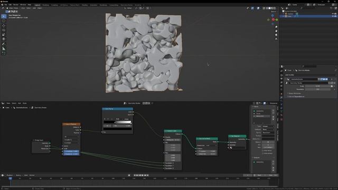Toggle Hide in Modifier checkbox

[x=263, y=154]
